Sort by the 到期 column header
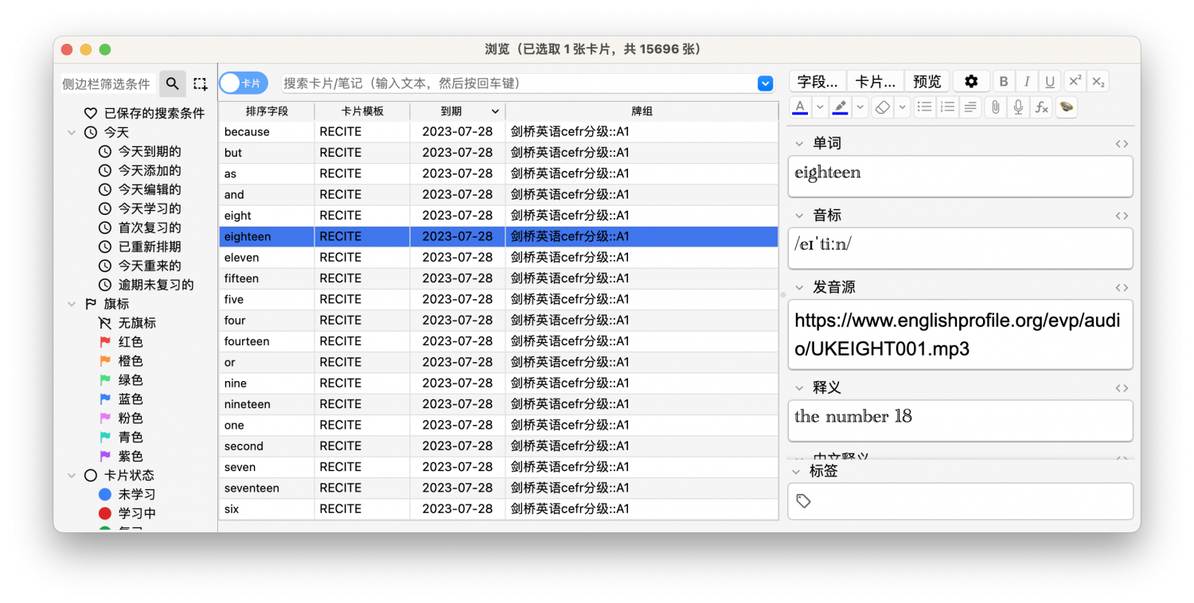1194x603 pixels. pyautogui.click(x=458, y=111)
